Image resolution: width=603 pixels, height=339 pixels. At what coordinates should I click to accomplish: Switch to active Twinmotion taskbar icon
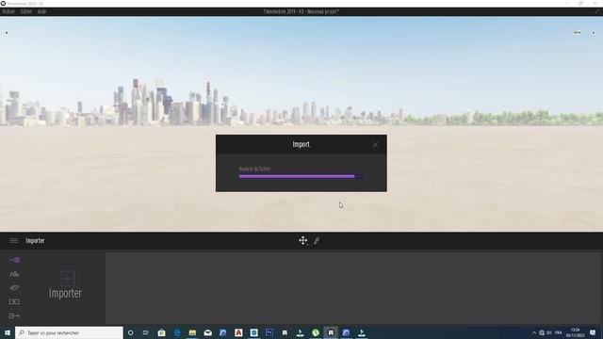(x=331, y=332)
